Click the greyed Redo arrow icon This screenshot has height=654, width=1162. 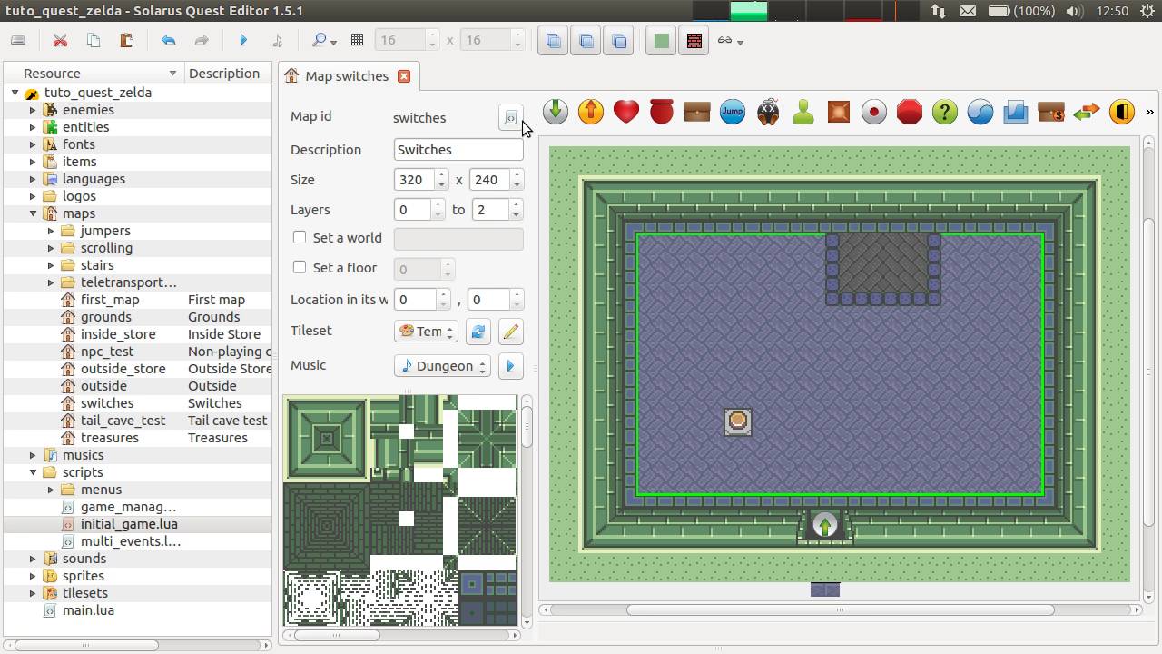click(202, 41)
